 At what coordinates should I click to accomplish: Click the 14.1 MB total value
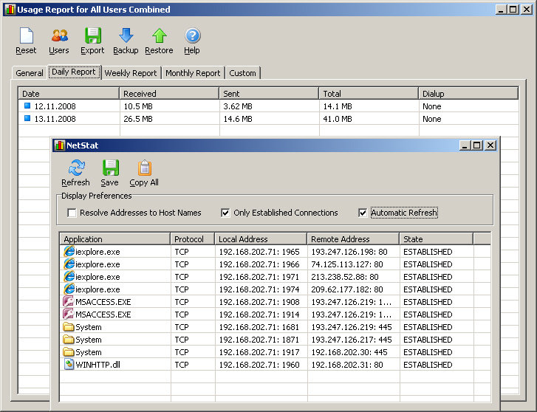pos(338,106)
